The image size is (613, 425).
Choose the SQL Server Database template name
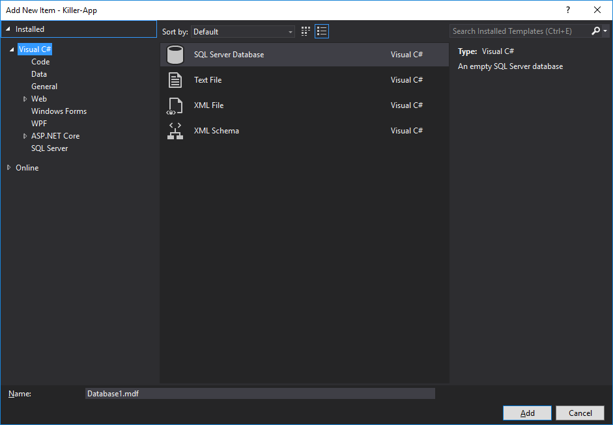click(x=229, y=55)
